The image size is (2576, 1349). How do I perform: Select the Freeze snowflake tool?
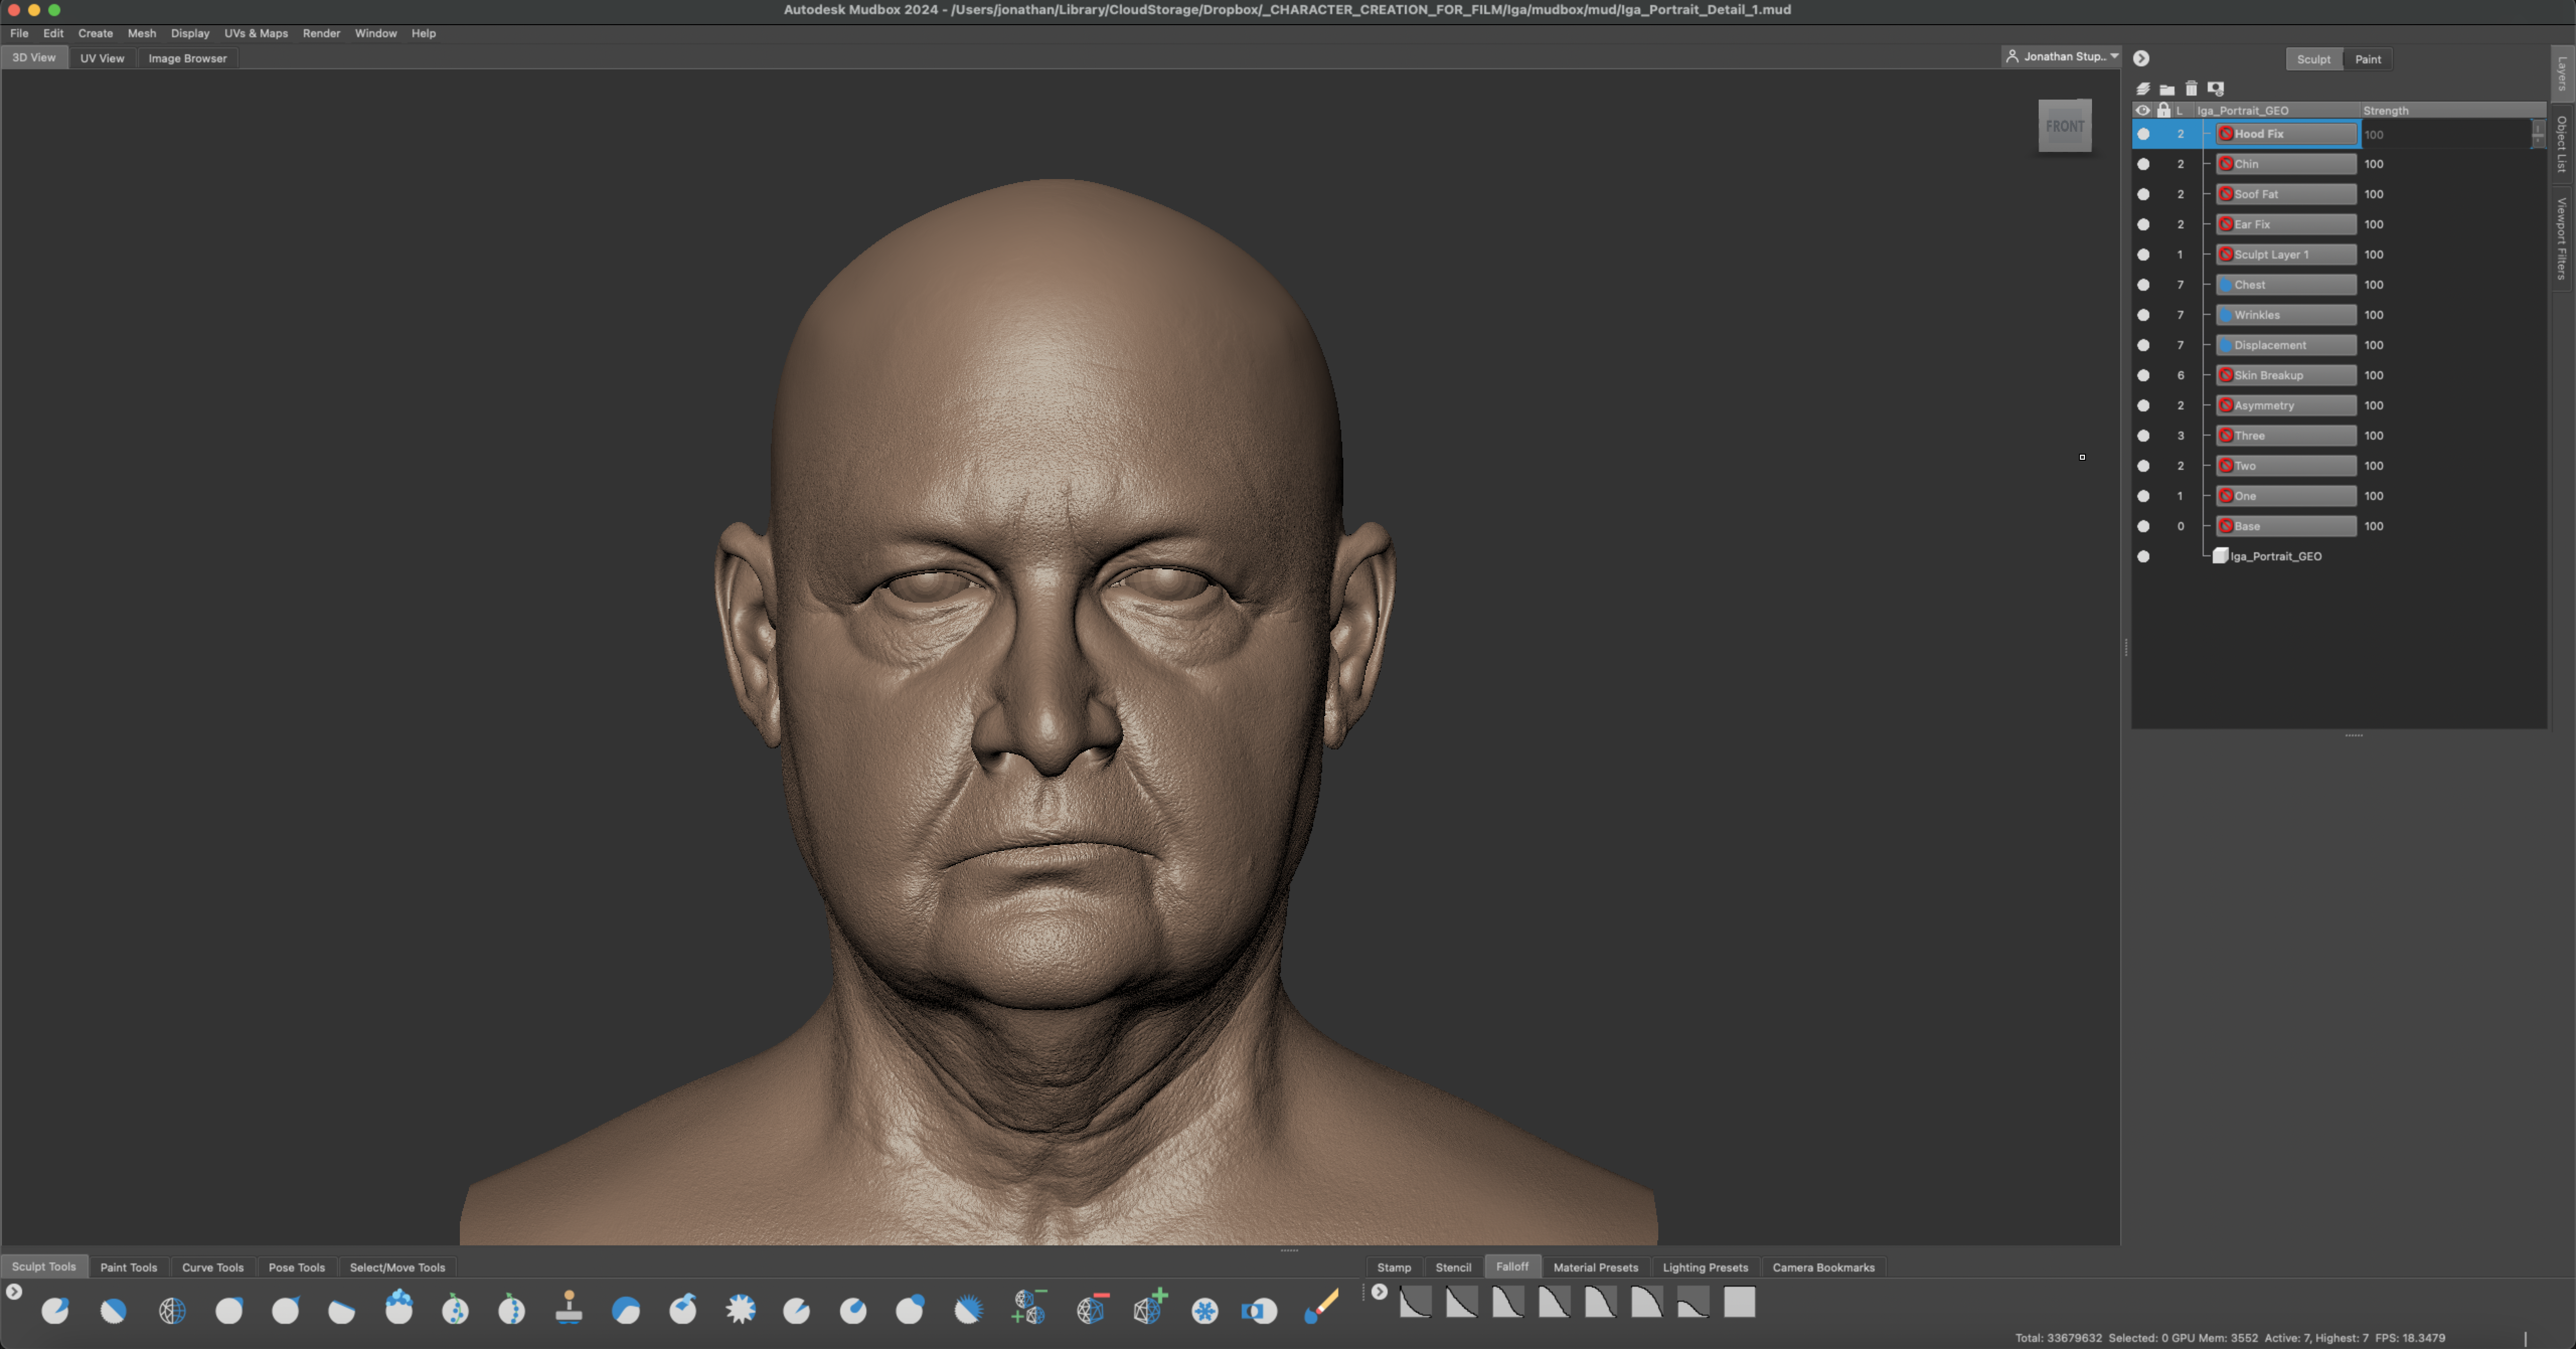(1204, 1309)
